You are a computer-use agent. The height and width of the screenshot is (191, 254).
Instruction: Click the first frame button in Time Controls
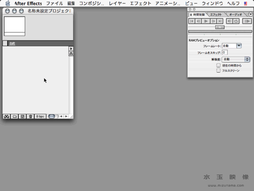(x=192, y=21)
